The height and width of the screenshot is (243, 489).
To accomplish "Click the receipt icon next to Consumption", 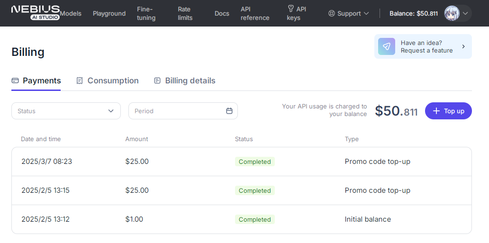I will point(80,81).
